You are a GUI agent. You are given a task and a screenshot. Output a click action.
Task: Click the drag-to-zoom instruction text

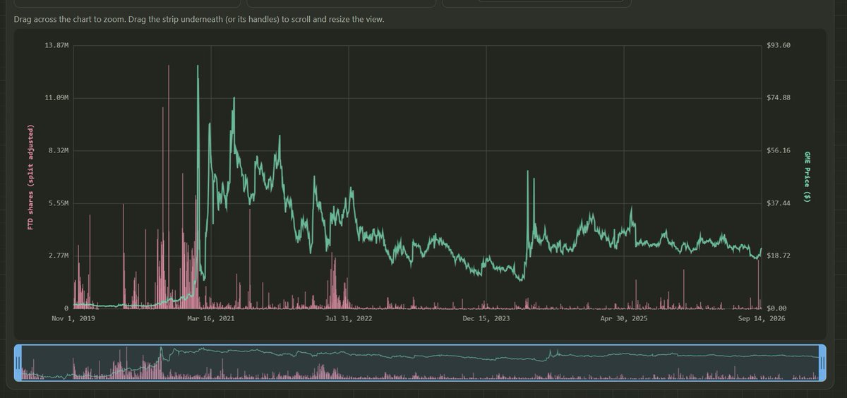point(199,19)
